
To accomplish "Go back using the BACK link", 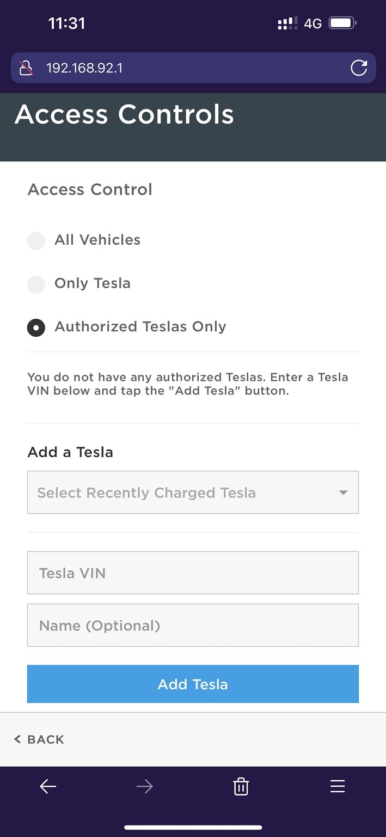I will (x=39, y=739).
